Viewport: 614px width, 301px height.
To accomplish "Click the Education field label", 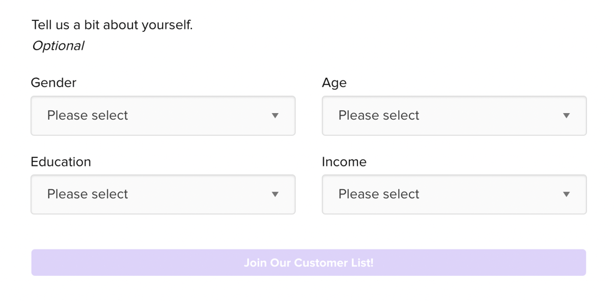I will (x=61, y=162).
